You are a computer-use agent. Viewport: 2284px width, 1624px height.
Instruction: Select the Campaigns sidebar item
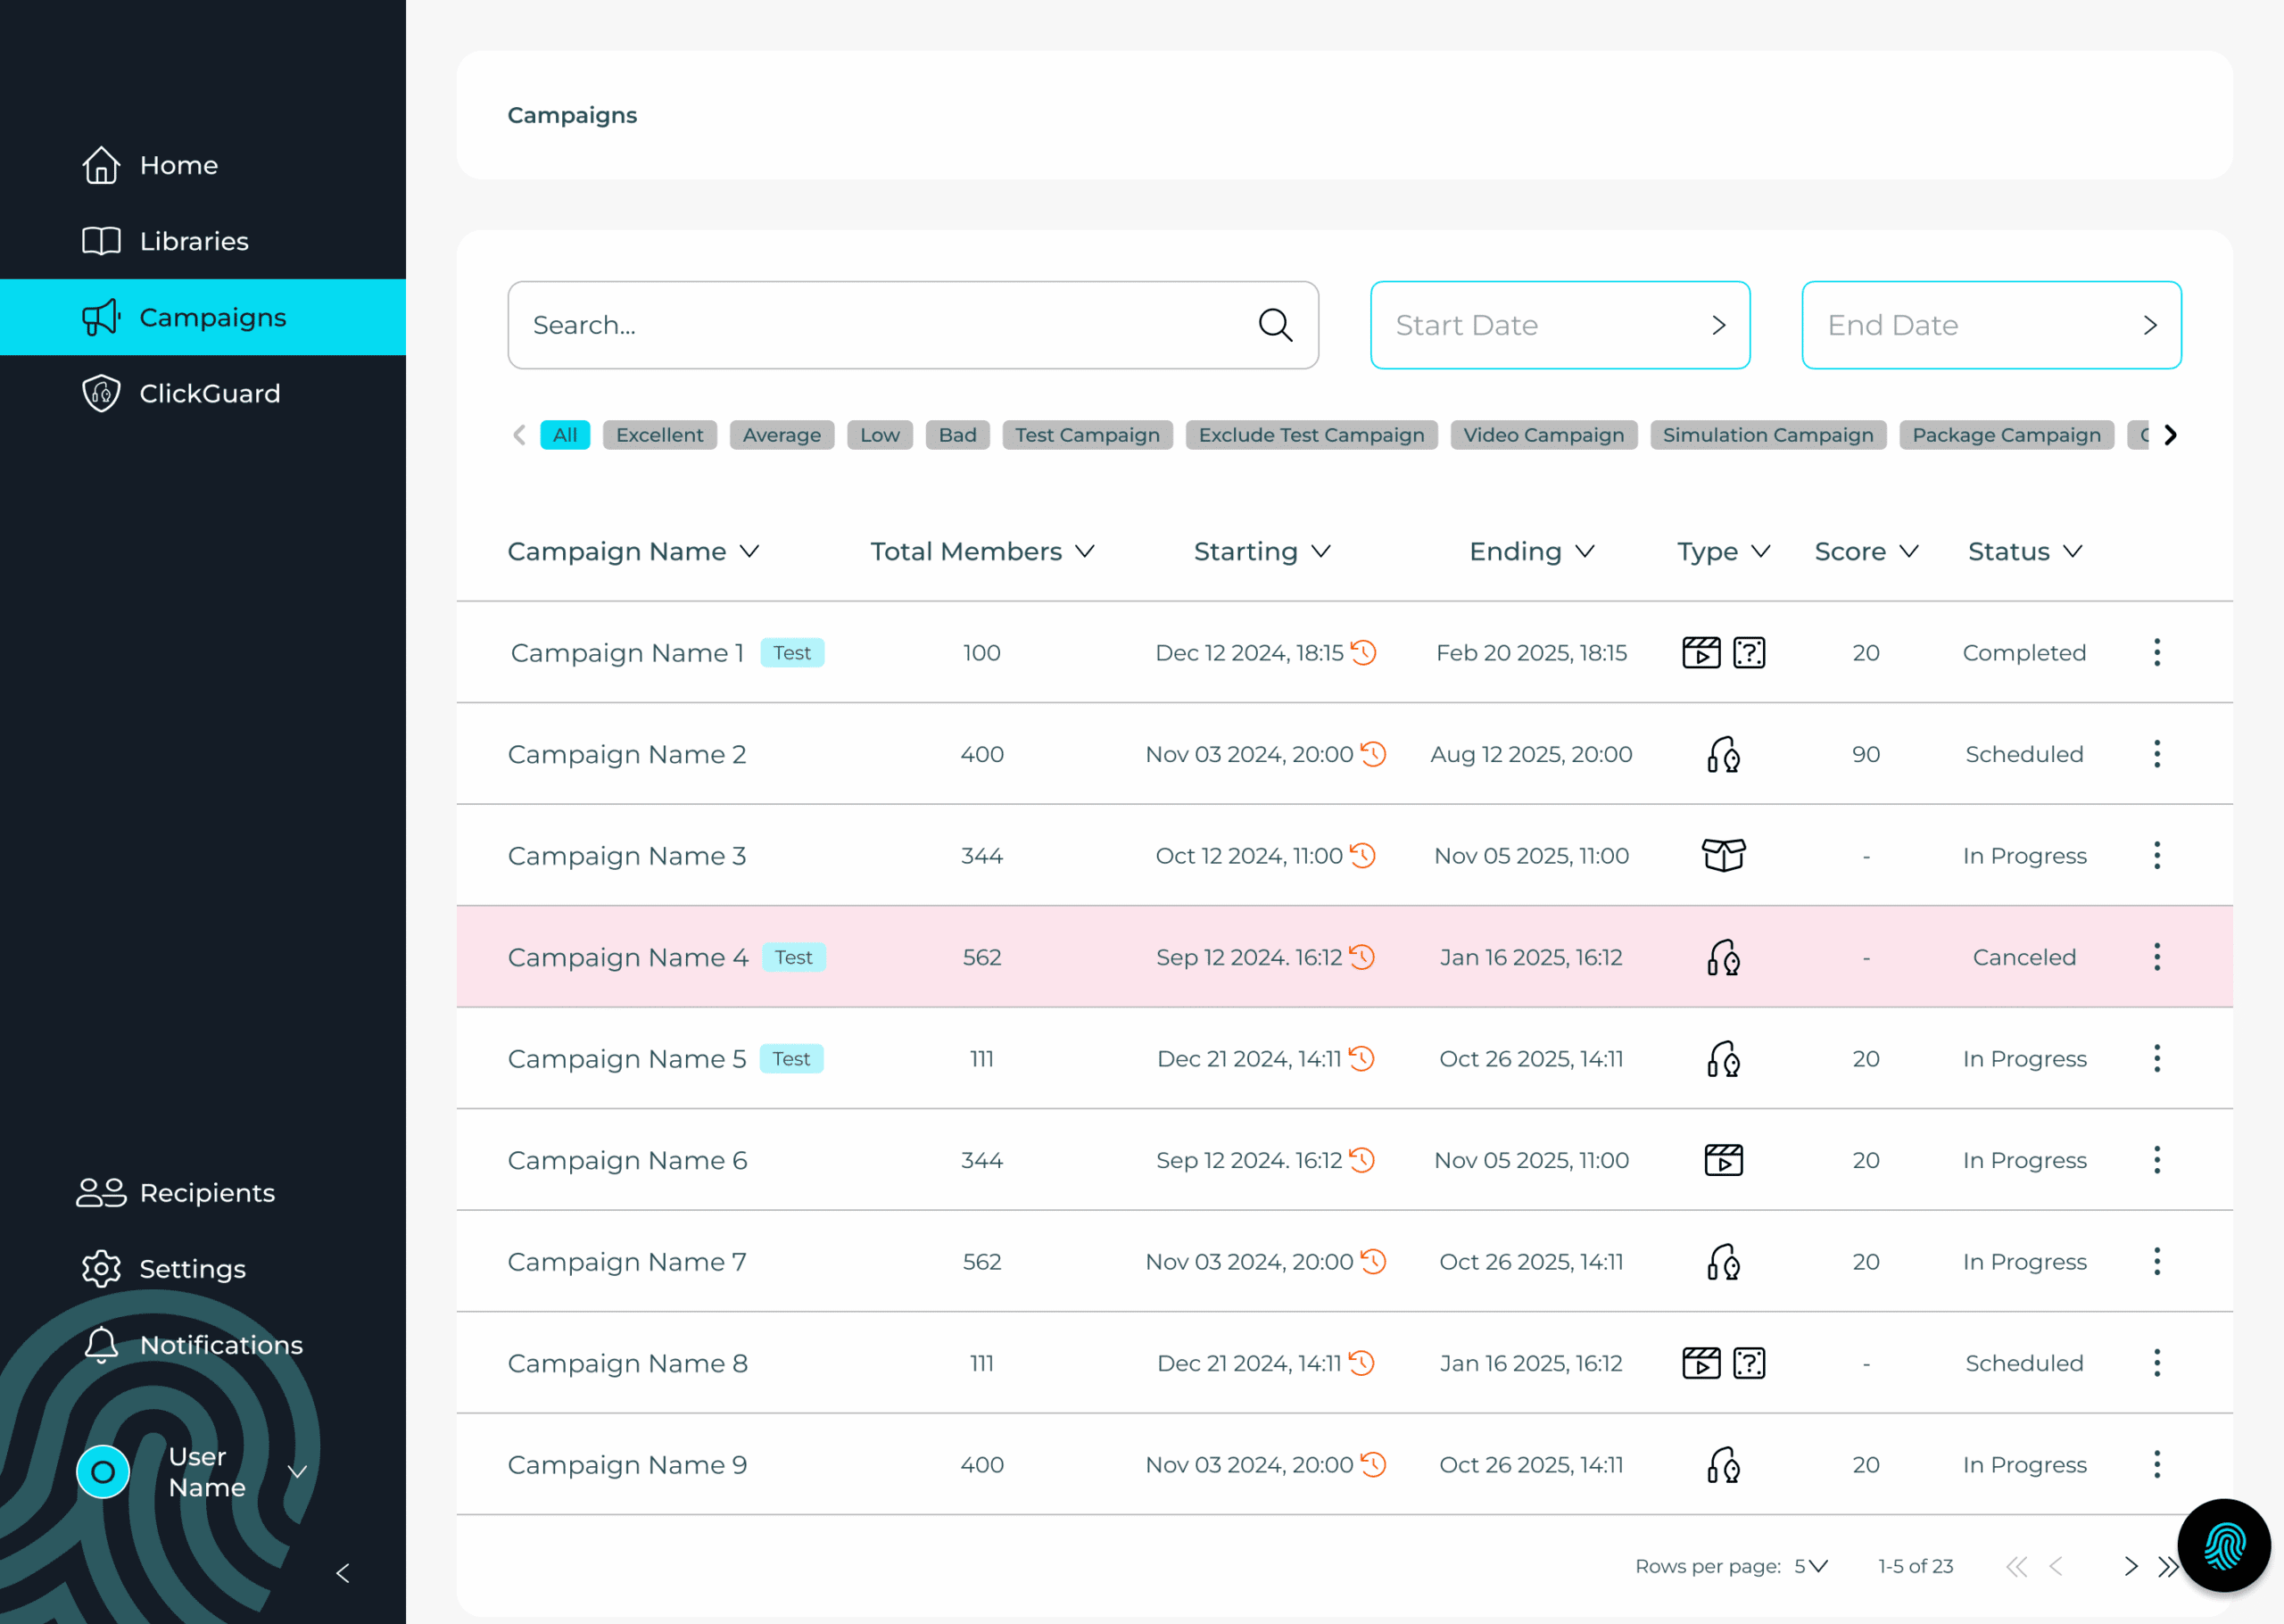click(203, 317)
